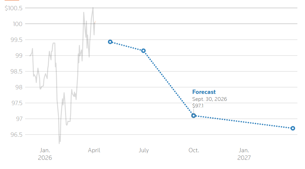Select the last forecast point at 96.7

[293, 128]
